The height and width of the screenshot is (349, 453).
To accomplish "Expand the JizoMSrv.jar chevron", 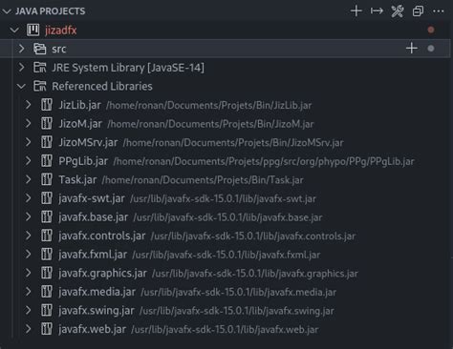I will pos(29,142).
